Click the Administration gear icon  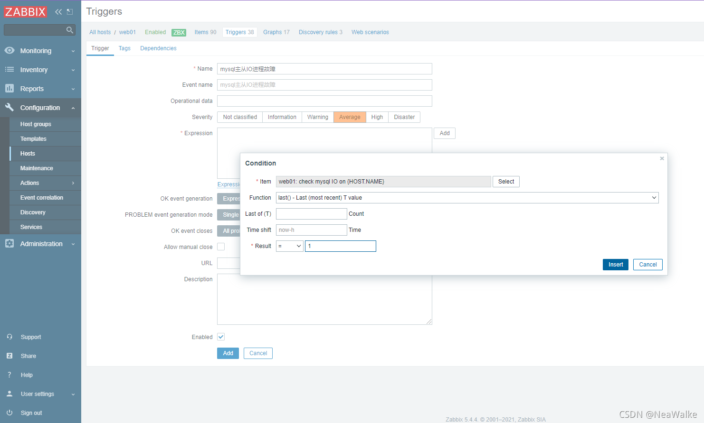coord(10,243)
